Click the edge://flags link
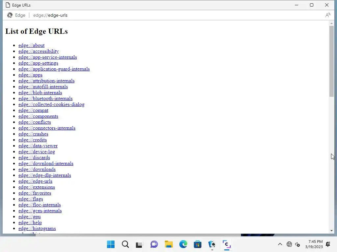The image size is (337, 252). pyautogui.click(x=31, y=199)
